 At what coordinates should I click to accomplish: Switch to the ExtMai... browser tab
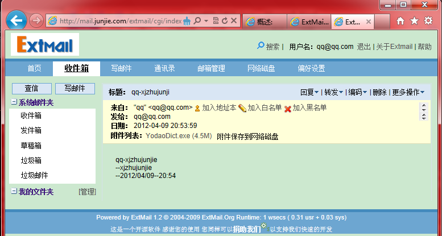point(309,22)
